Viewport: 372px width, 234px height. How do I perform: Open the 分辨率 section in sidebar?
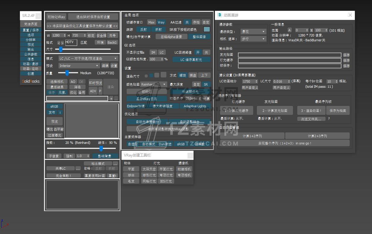click(31, 40)
